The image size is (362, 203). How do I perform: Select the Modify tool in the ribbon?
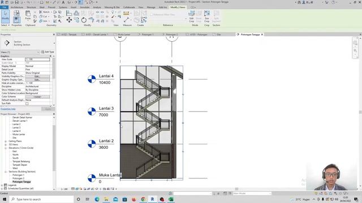(5, 16)
